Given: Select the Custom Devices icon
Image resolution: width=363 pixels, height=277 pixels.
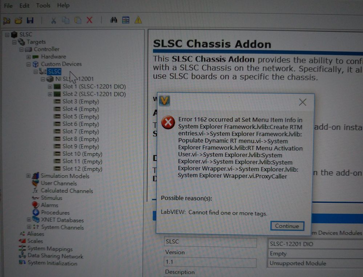Looking at the screenshot, I should coord(36,64).
